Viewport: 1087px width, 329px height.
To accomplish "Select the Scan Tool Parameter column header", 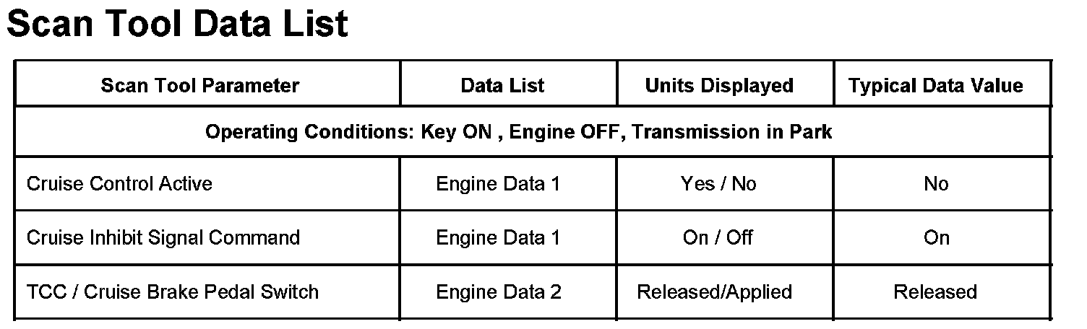I will pos(199,86).
